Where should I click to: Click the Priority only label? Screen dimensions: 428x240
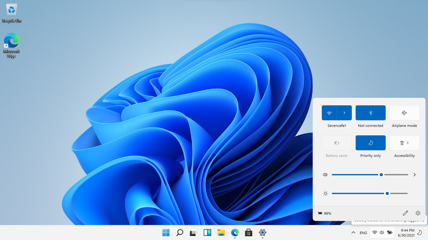coord(371,156)
